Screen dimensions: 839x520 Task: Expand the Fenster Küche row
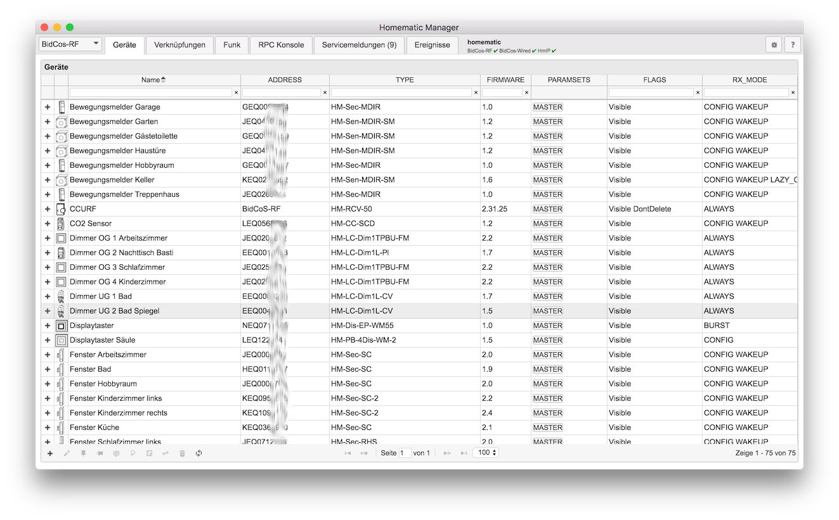point(48,428)
